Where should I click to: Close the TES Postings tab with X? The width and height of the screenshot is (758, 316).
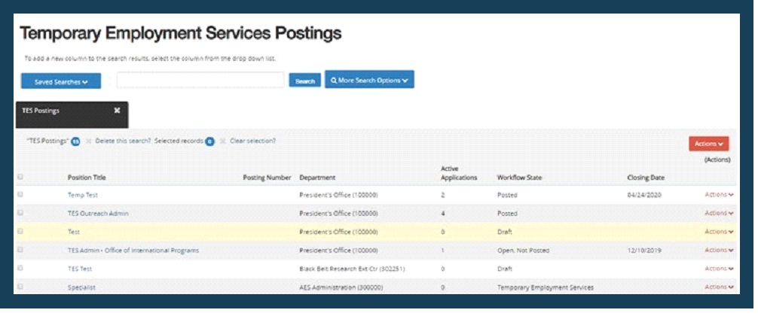point(117,110)
